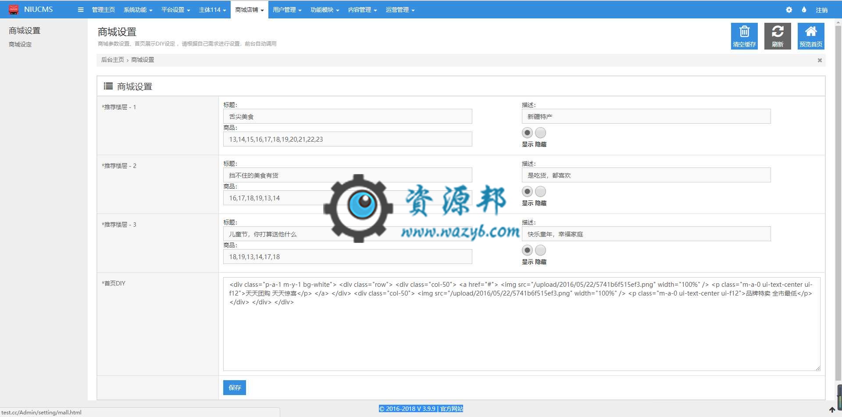The image size is (842, 417).
Task: Open the 后台主页 breadcrumb link
Action: [112, 60]
